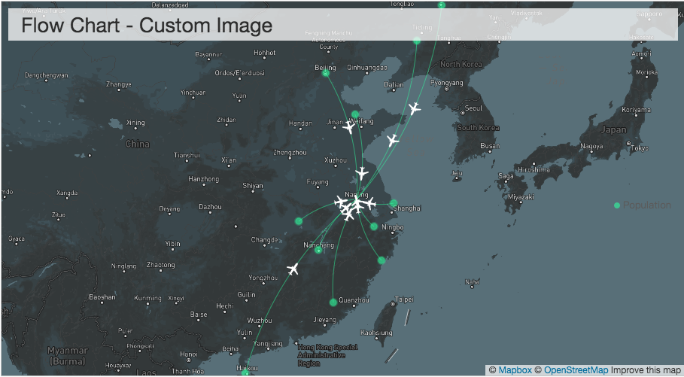Click the airplane icon near Jinan
This screenshot has height=377, width=684.
click(x=349, y=127)
